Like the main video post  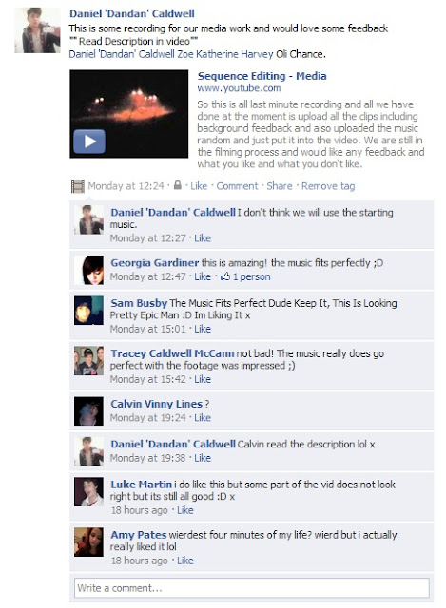(199, 186)
